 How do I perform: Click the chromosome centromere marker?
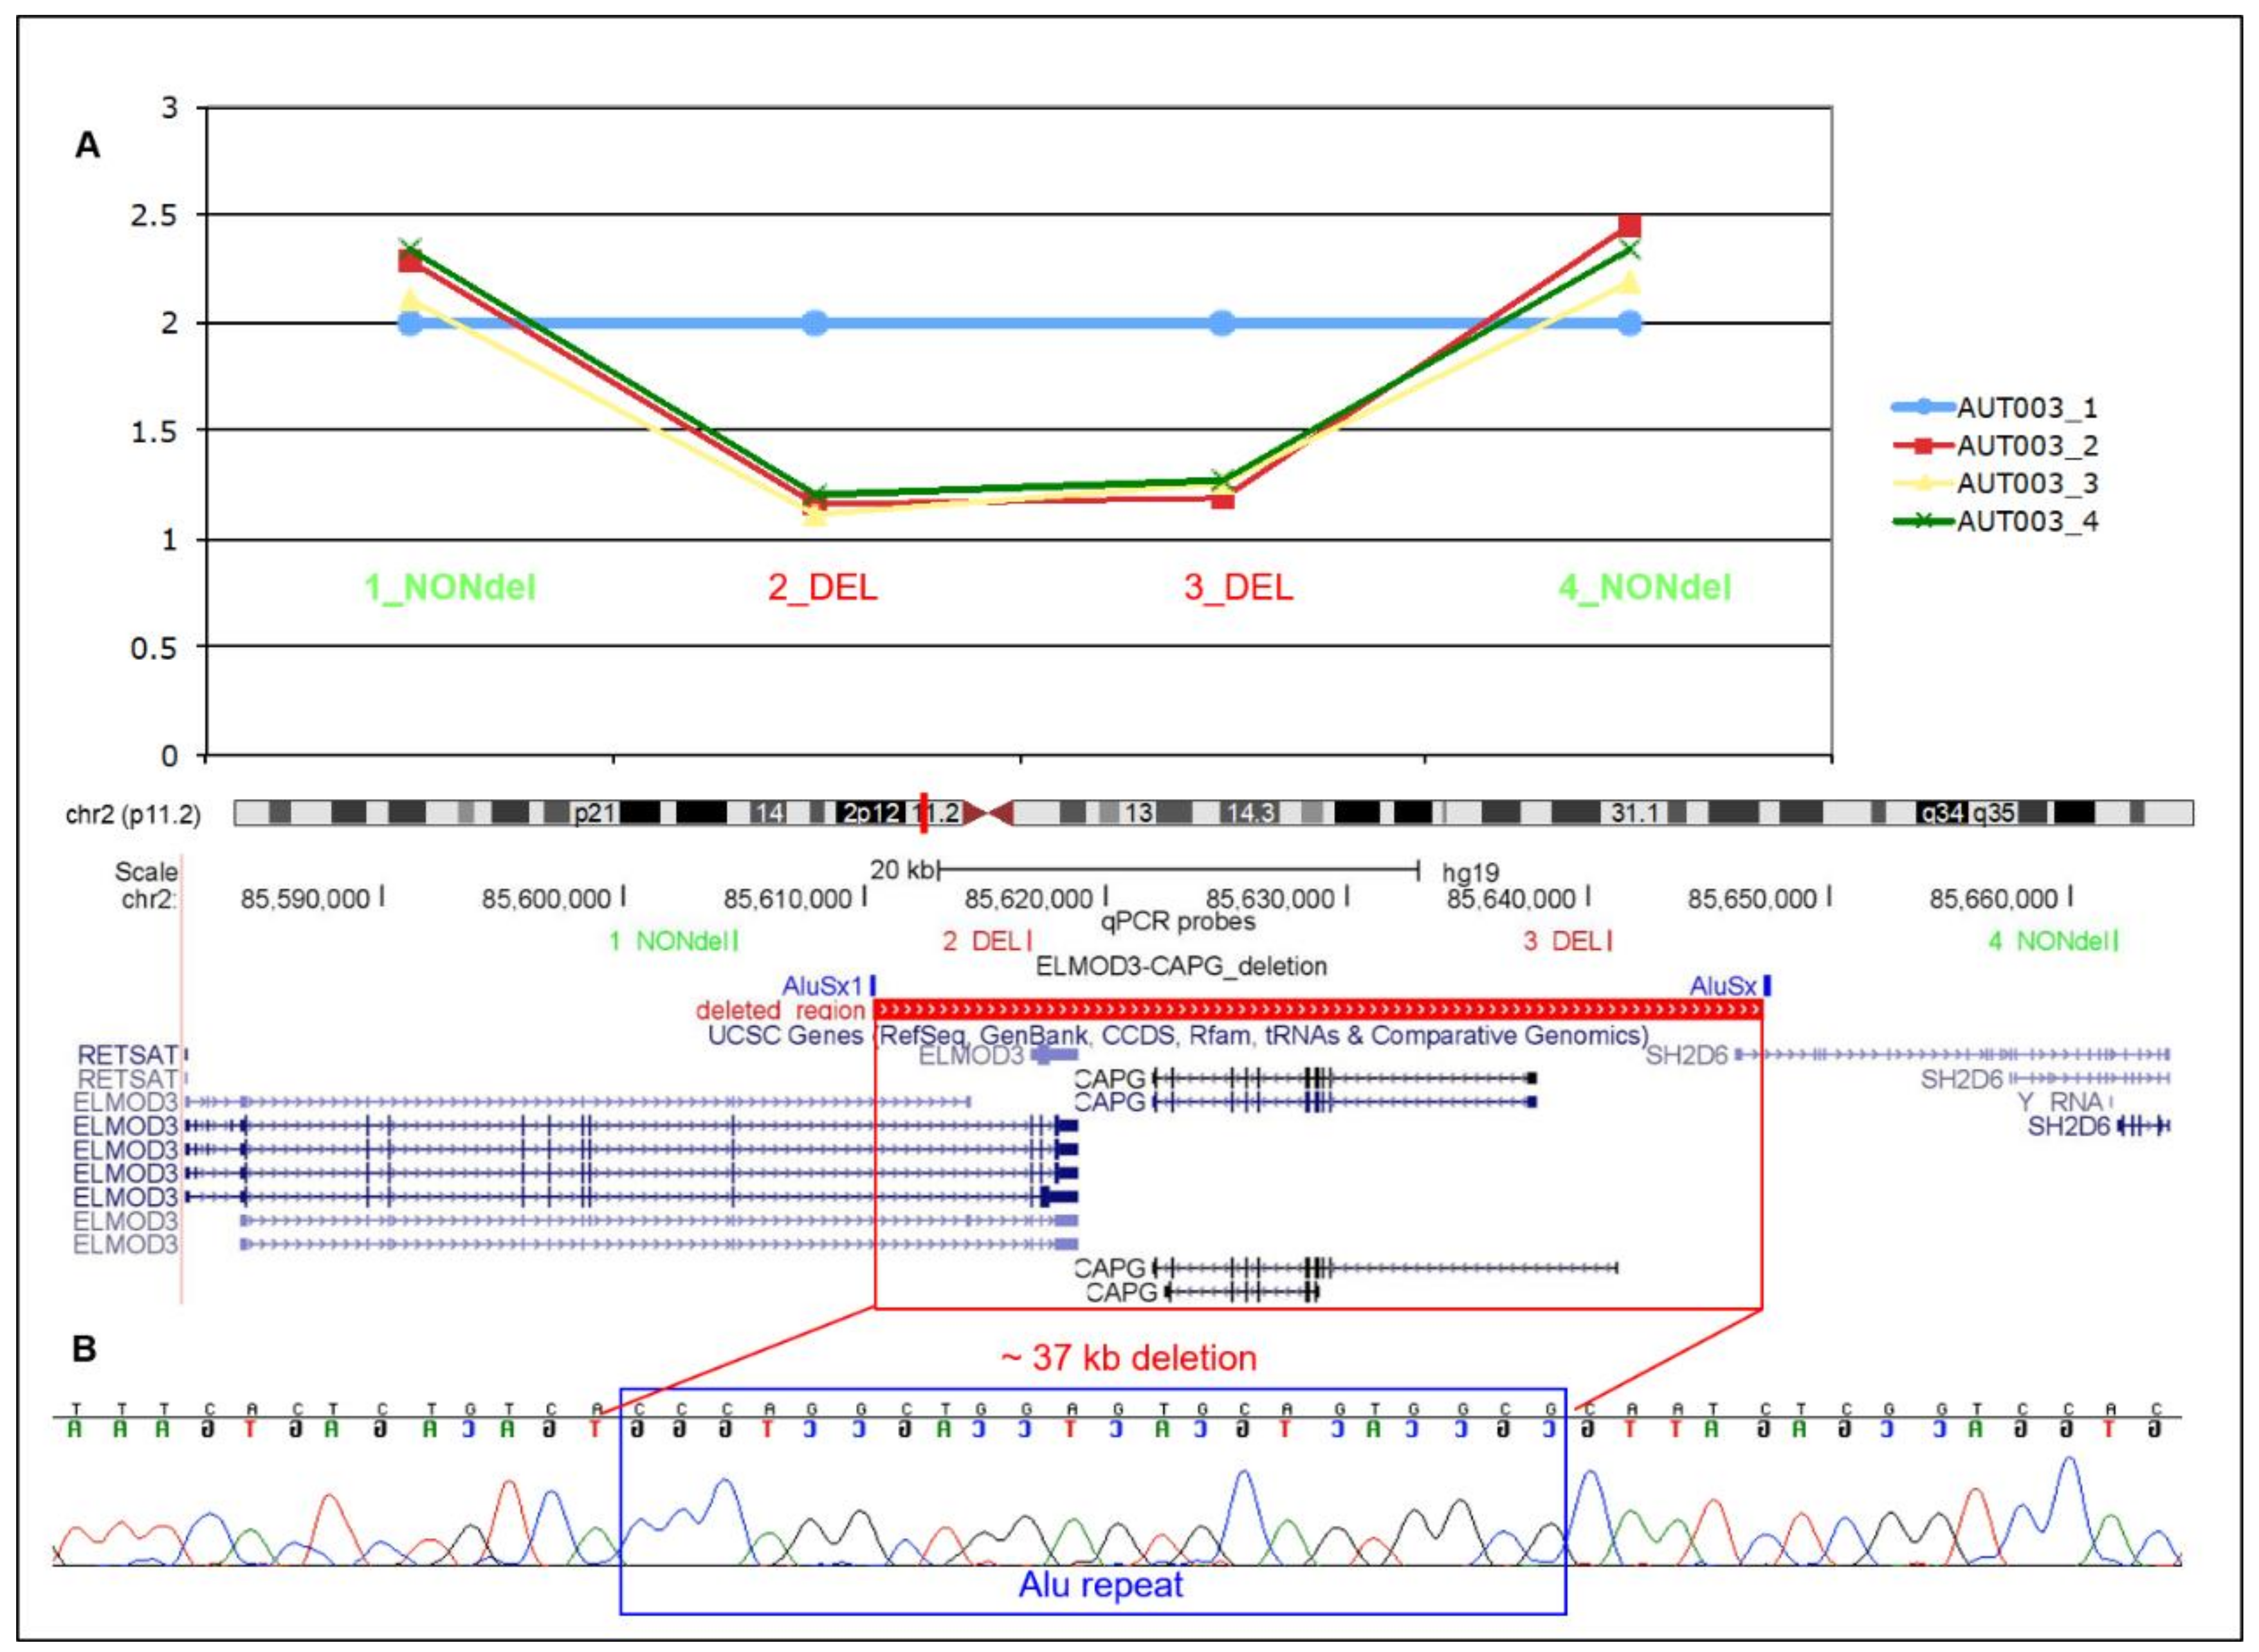989,813
